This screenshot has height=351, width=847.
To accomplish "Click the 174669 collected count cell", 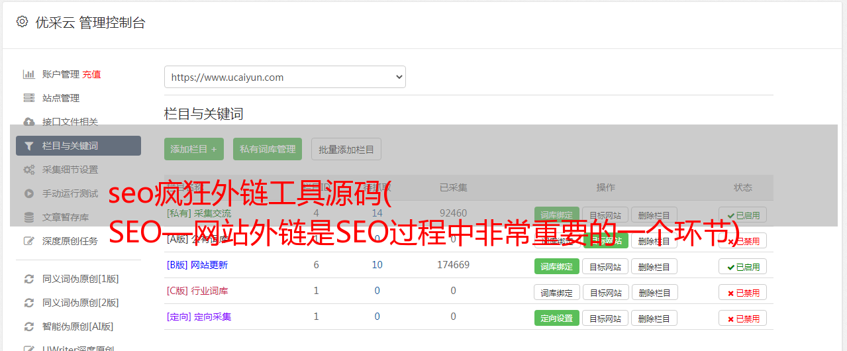I will tap(453, 265).
